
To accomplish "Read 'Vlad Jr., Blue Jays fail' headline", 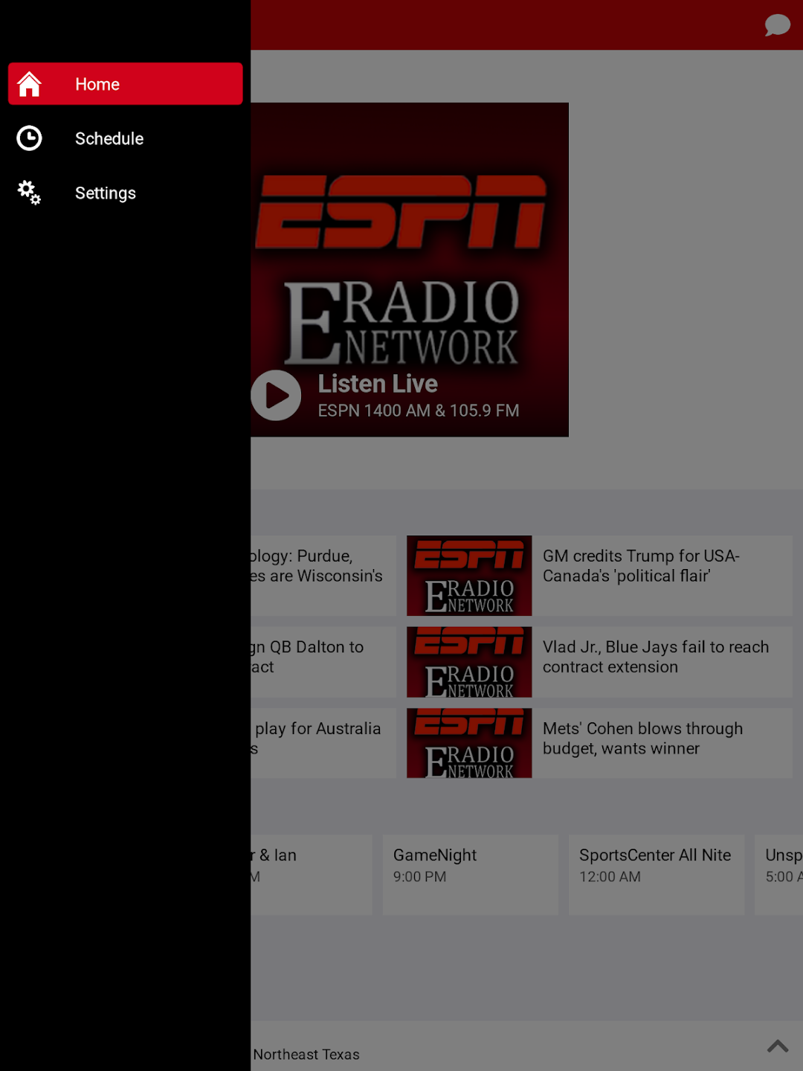I will point(656,657).
